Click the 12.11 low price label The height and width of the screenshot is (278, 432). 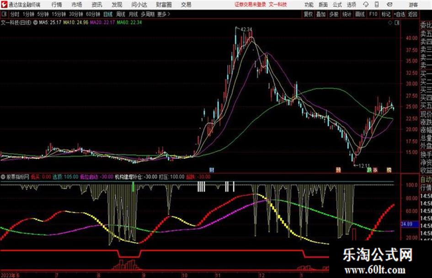click(x=364, y=166)
